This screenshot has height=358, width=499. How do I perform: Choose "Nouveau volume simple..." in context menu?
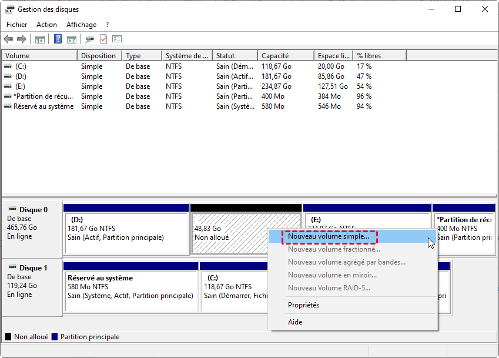329,236
